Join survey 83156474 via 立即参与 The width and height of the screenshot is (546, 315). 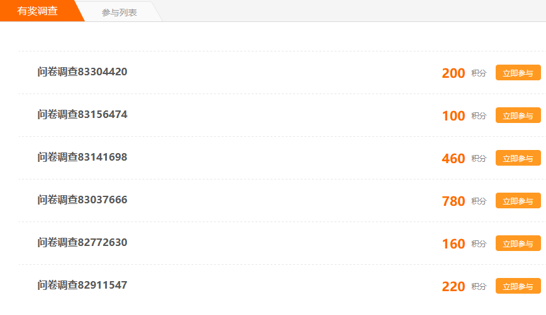pos(518,115)
